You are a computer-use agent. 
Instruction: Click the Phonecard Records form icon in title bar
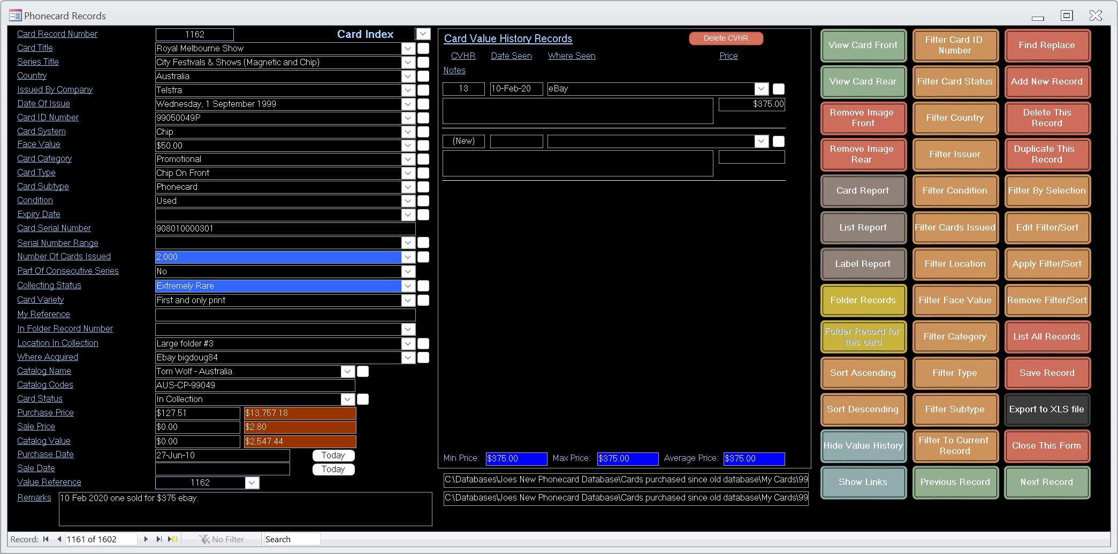tap(15, 16)
